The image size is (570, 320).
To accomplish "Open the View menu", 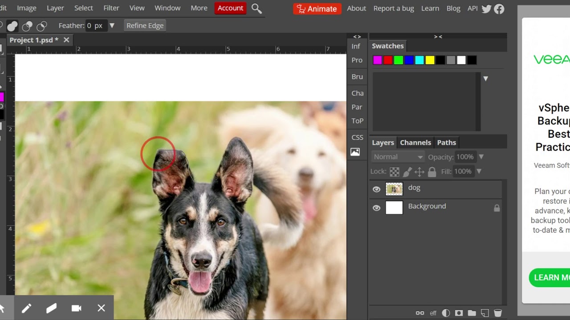I will [137, 8].
